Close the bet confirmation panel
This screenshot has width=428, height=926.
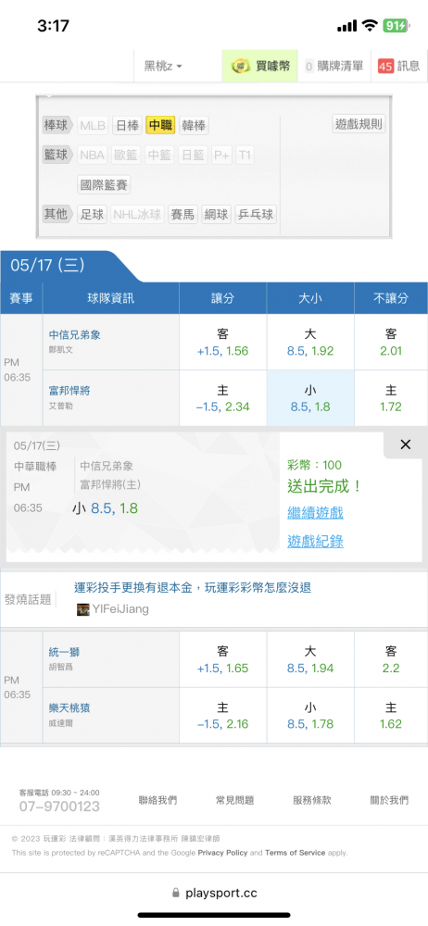pyautogui.click(x=406, y=444)
